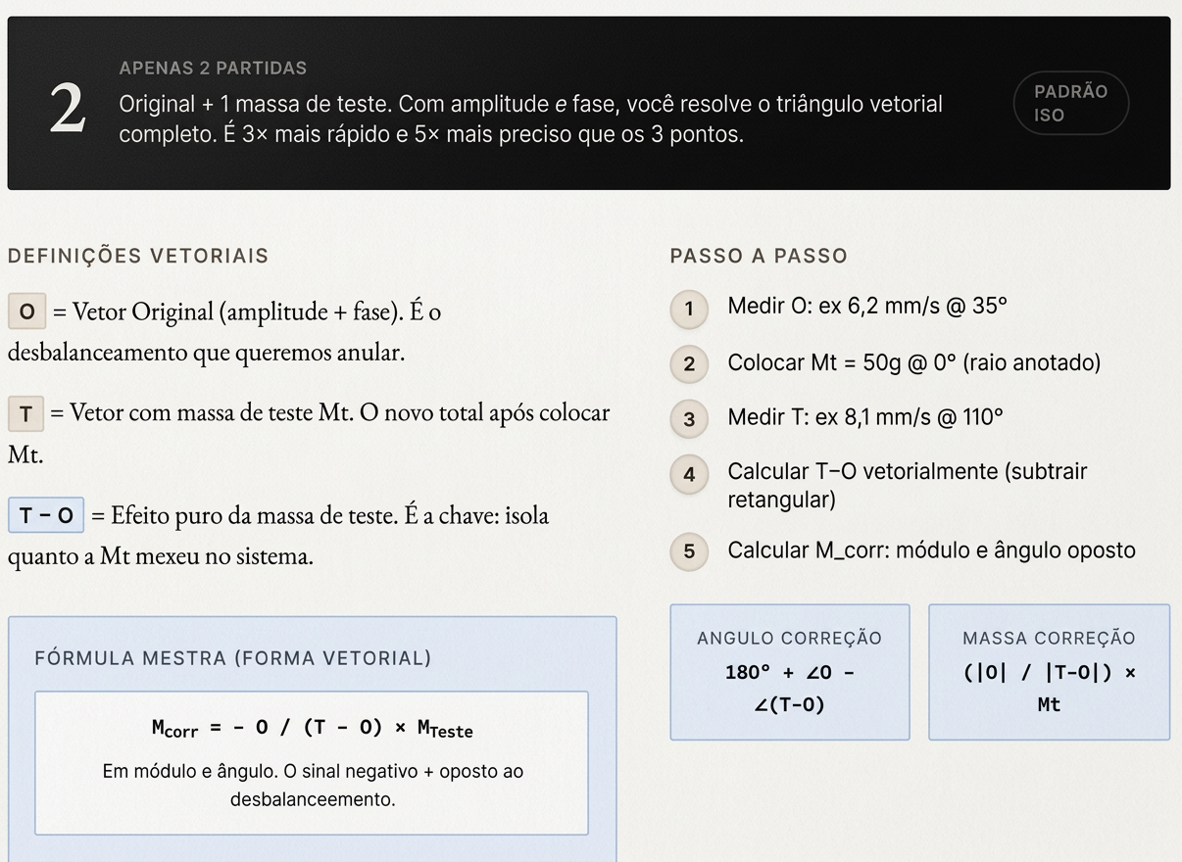Select step 5 circle Calcular M_corr
Screen dimensions: 1182x862
(x=689, y=551)
